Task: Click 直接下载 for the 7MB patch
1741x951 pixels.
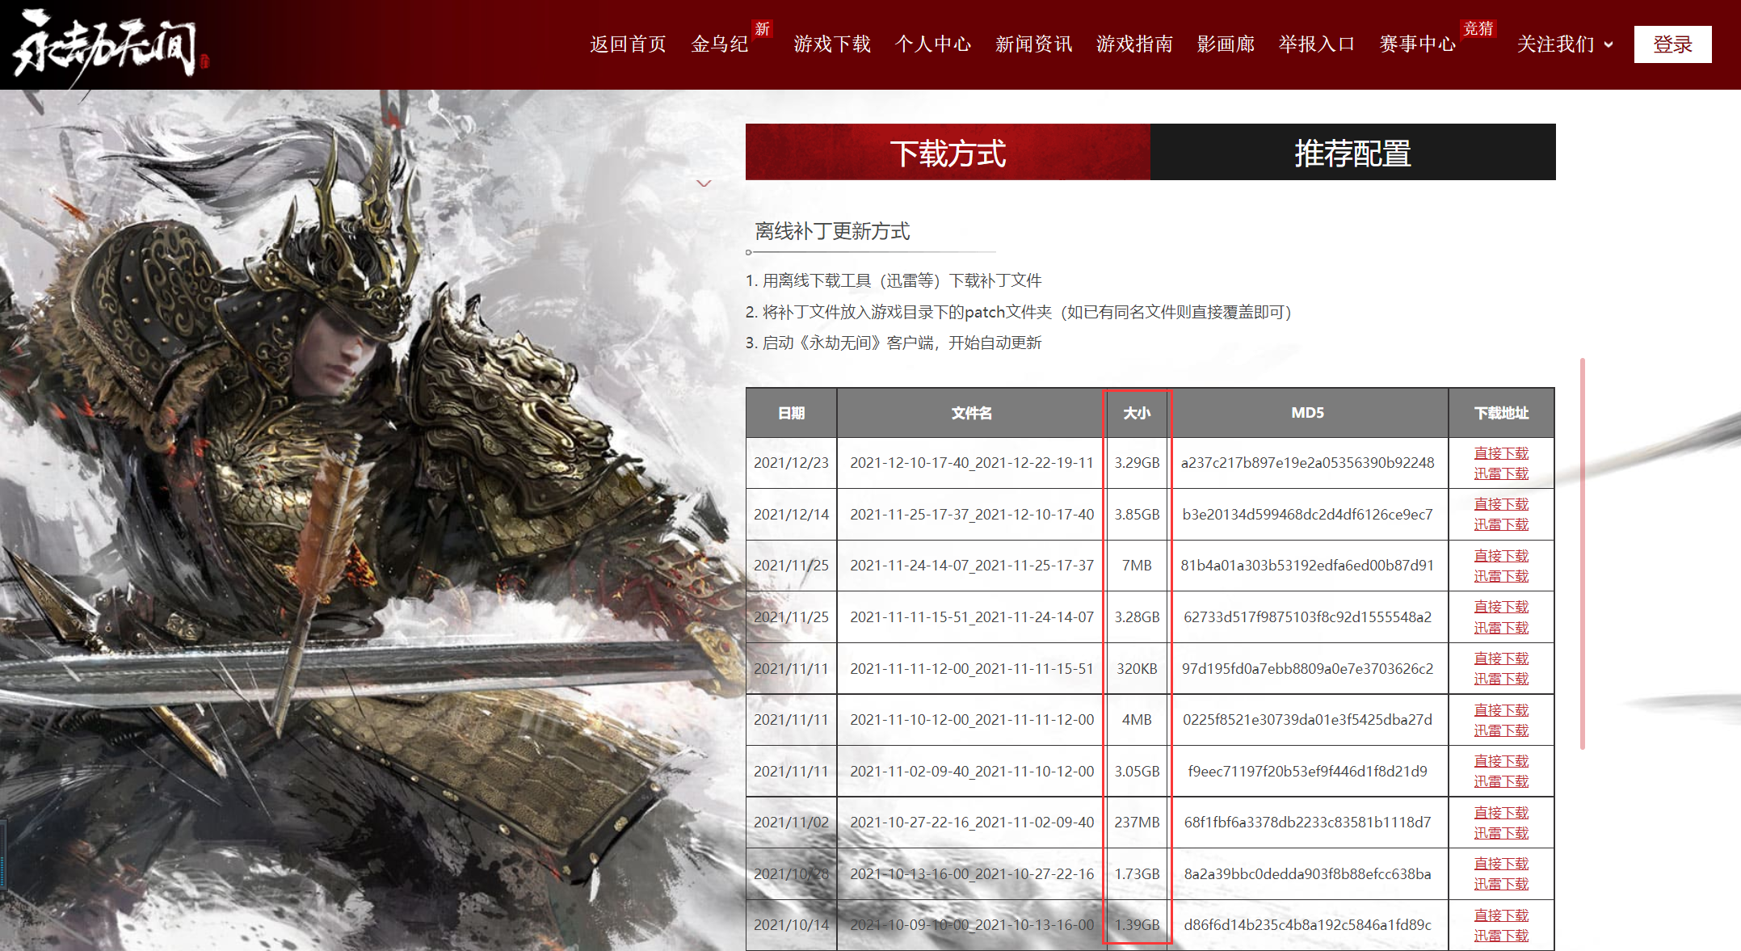Action: coord(1501,556)
